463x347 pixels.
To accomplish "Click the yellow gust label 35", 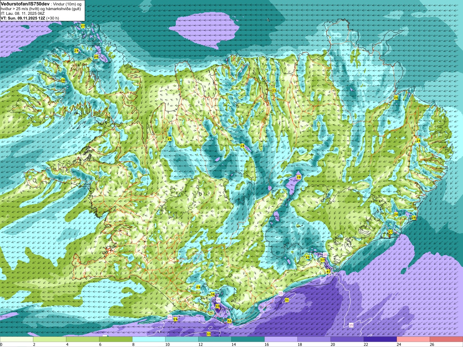I will coord(217,306).
